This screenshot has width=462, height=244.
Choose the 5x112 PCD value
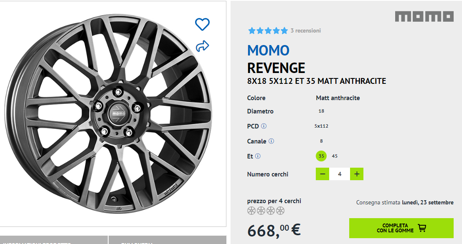click(x=321, y=126)
